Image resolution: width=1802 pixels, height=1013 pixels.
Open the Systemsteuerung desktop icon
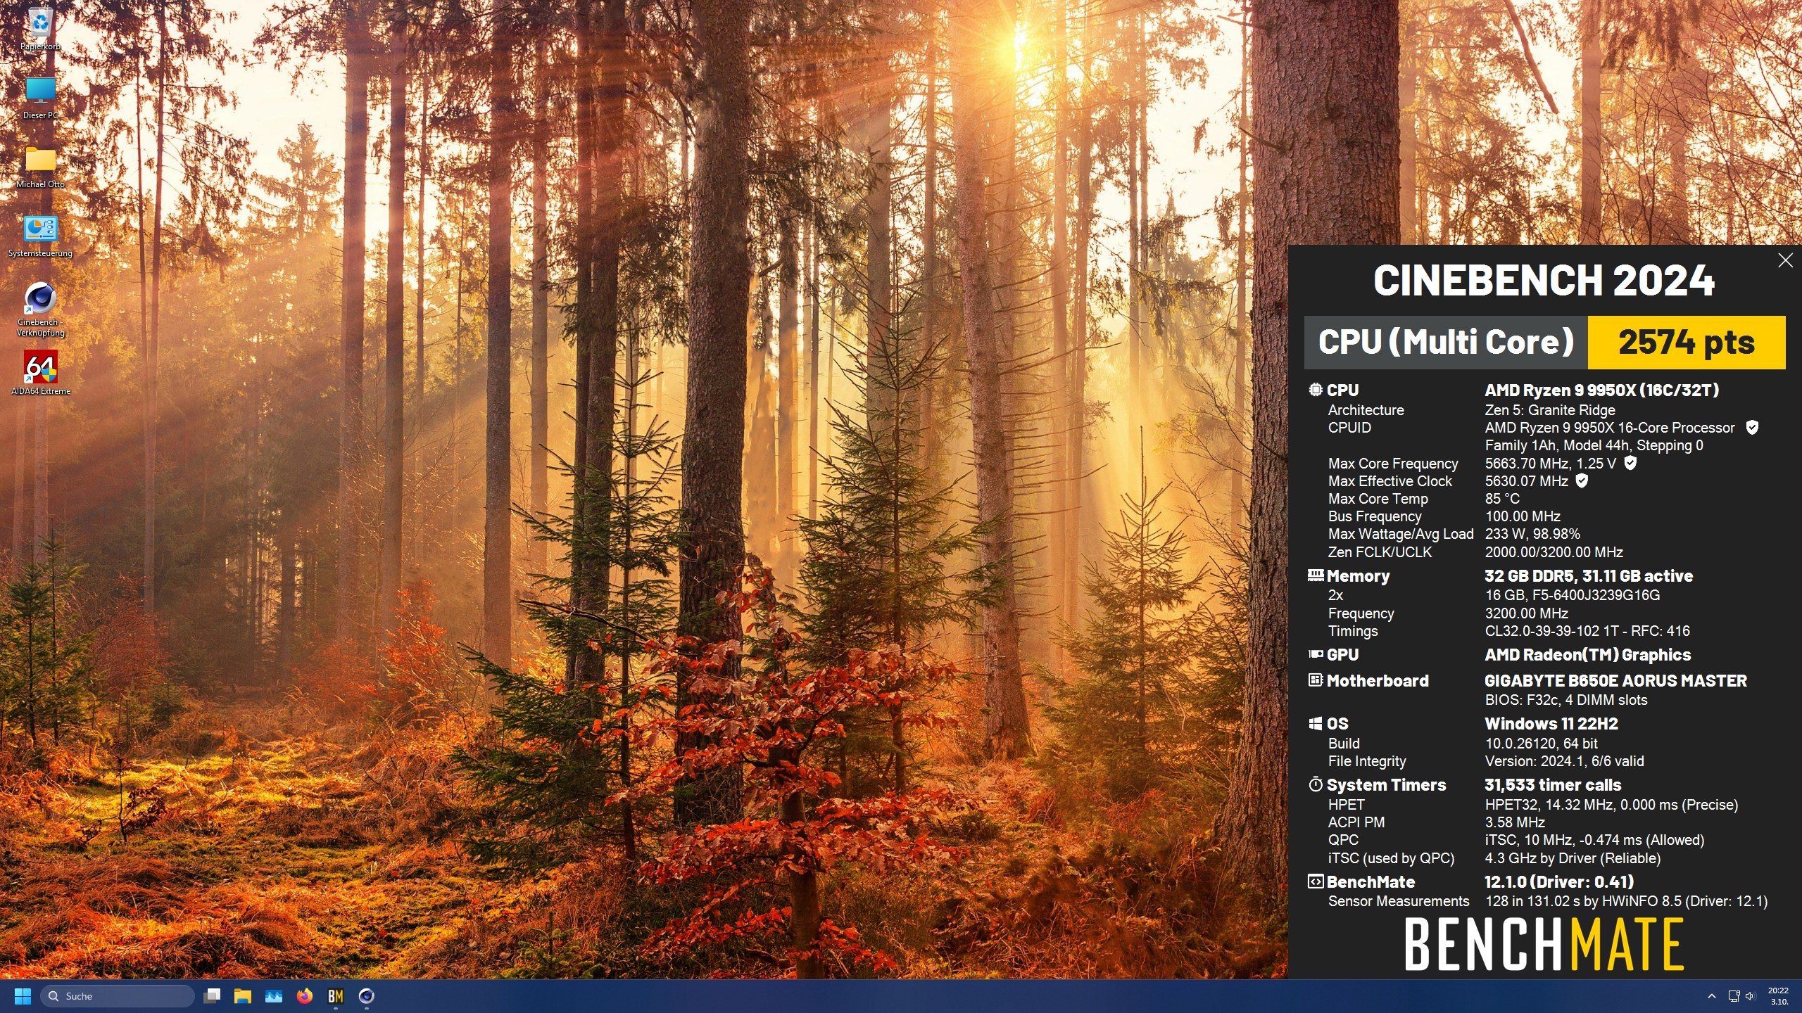click(x=40, y=236)
